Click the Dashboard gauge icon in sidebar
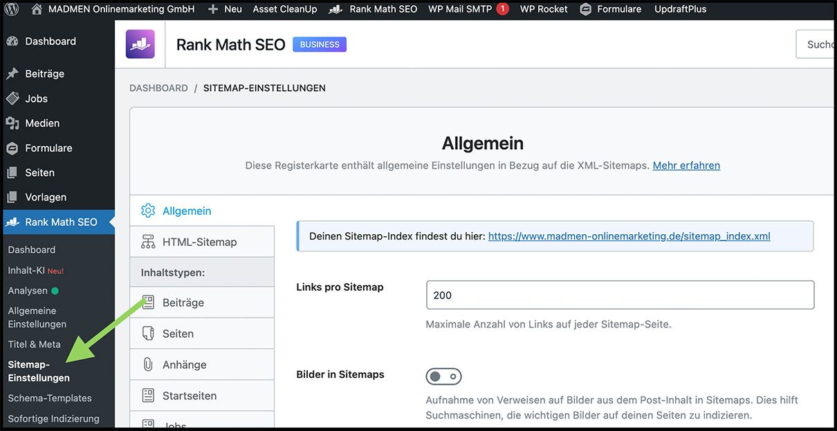 [x=12, y=41]
